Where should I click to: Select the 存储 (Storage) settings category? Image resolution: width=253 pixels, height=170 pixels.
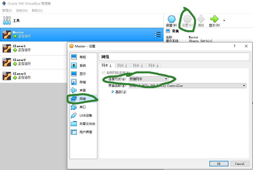82,82
